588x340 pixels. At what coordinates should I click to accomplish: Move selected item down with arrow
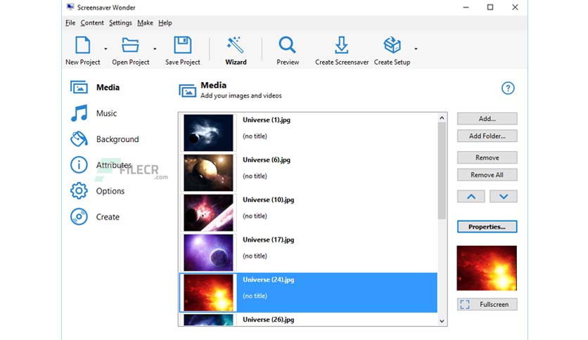(504, 196)
